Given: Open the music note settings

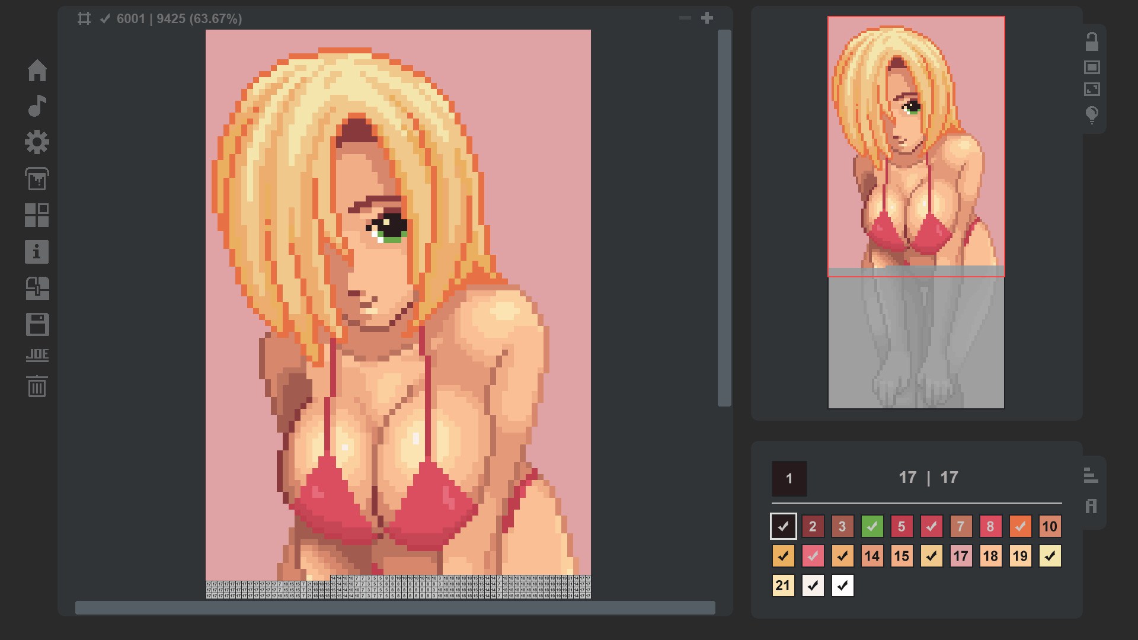Looking at the screenshot, I should point(37,106).
